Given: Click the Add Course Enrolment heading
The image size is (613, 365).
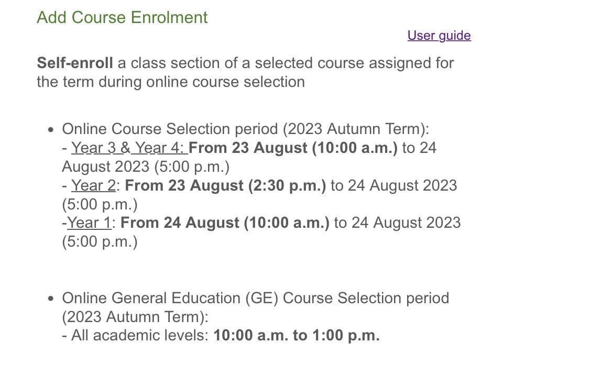Looking at the screenshot, I should [x=122, y=17].
